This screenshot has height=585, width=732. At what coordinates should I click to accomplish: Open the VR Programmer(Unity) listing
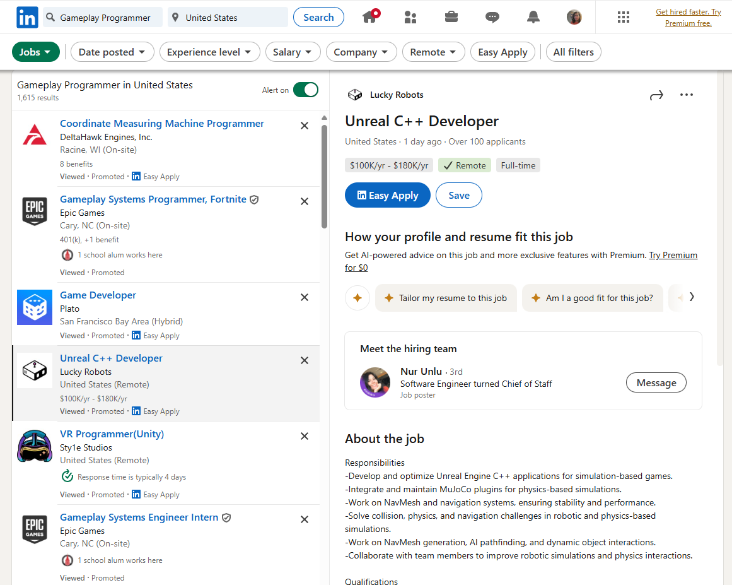click(x=112, y=434)
